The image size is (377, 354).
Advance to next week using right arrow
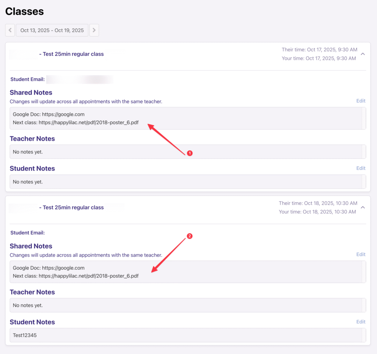[x=94, y=30]
